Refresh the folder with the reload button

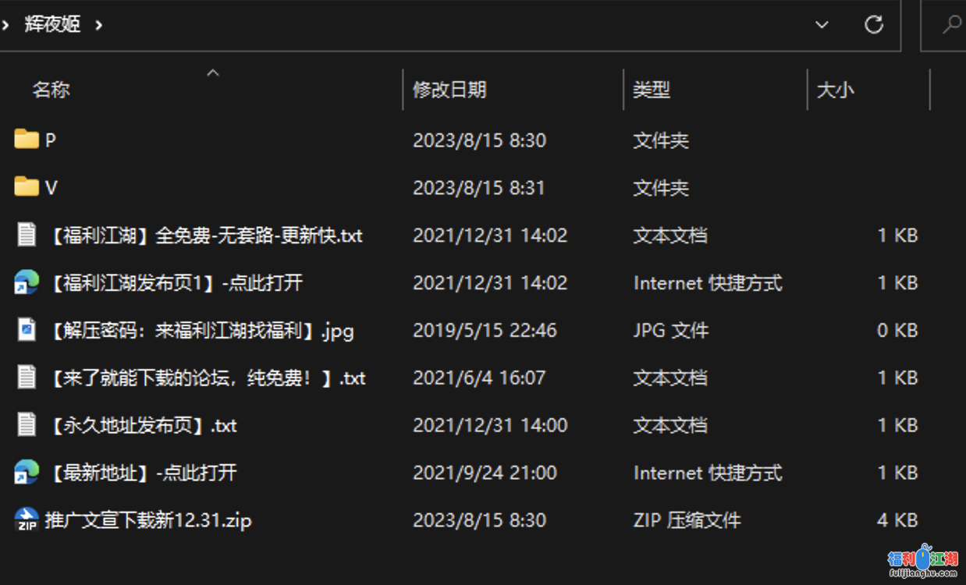pyautogui.click(x=873, y=24)
